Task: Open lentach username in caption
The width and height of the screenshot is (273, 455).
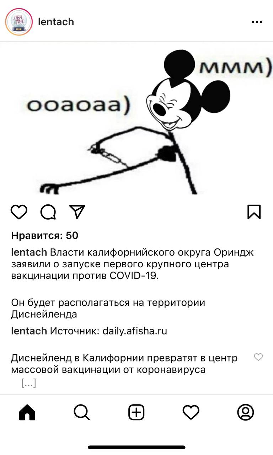Action: click(29, 252)
